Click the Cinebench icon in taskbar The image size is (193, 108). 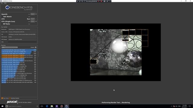pyautogui.click(x=67, y=106)
